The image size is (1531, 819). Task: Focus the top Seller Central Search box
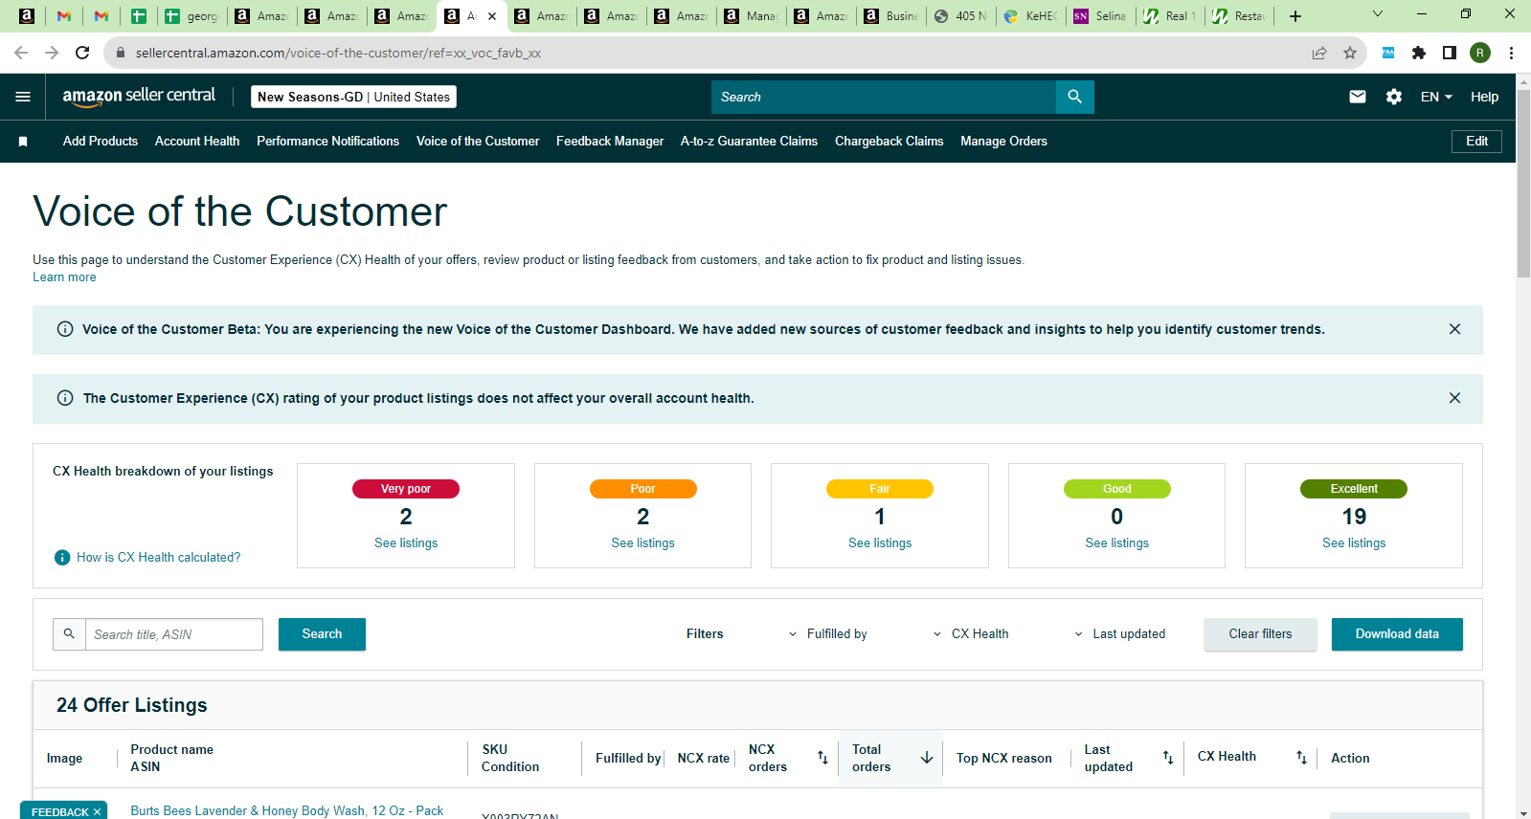[x=884, y=97]
